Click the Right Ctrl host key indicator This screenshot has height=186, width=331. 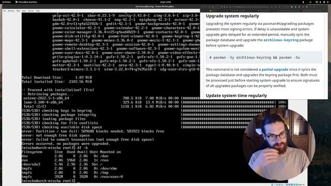(302, 184)
